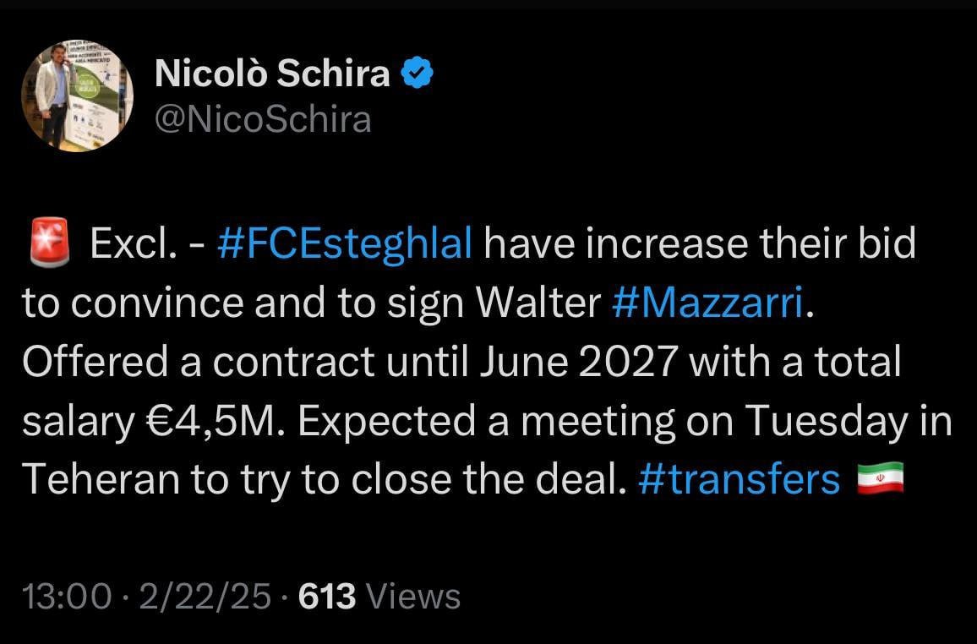
Task: Open the @NicoSchira handle link
Action: click(262, 119)
